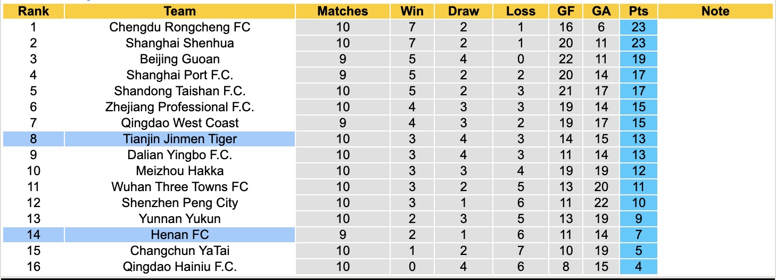Click the Loss column header

[521, 11]
